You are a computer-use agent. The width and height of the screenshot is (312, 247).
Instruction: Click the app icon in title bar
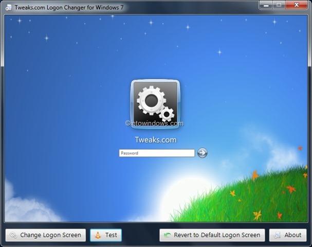pos(9,8)
